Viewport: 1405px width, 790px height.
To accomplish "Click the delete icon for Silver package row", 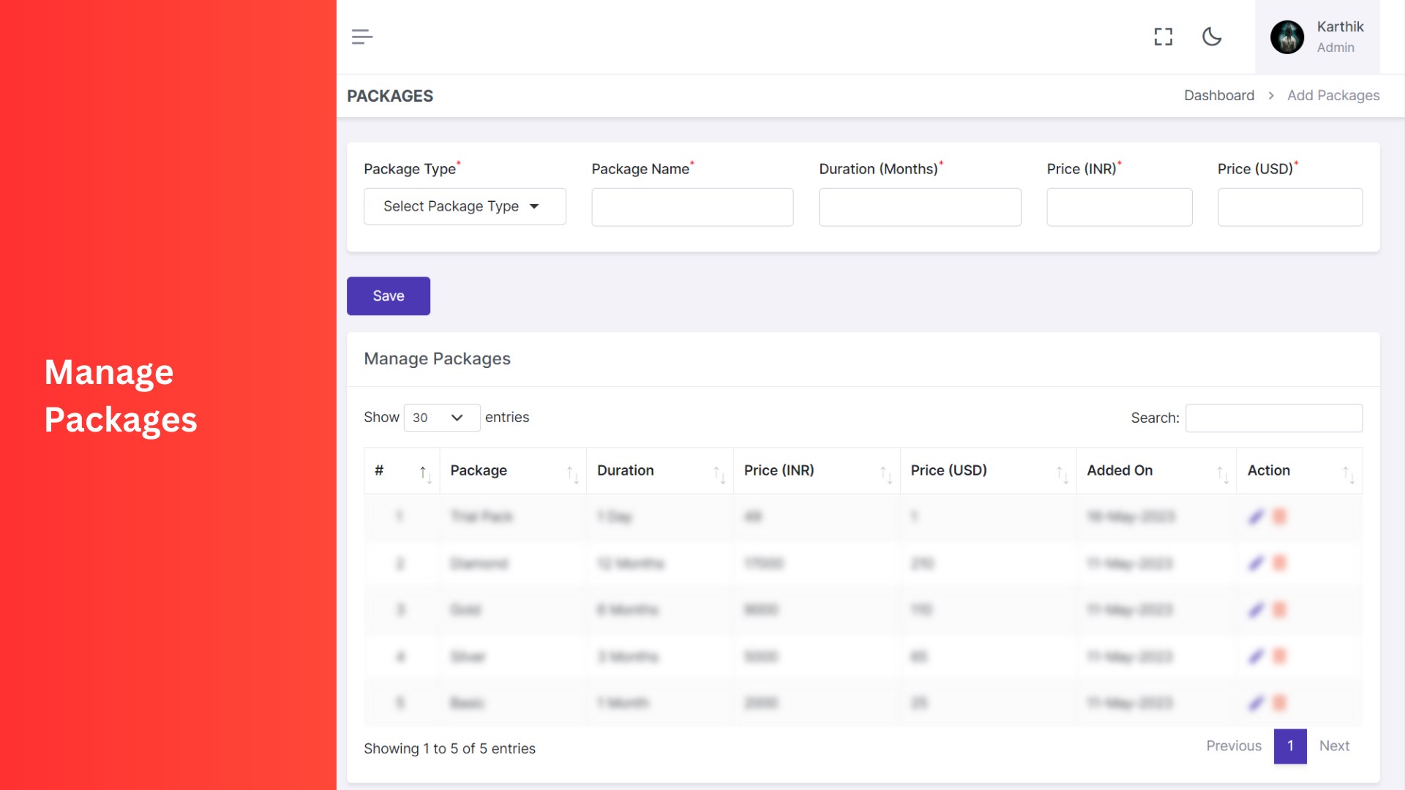I will click(1280, 656).
